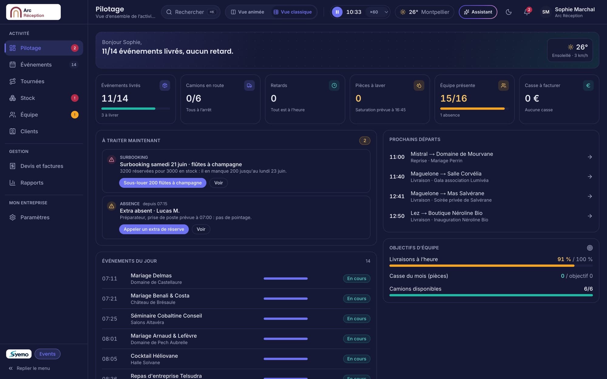Click the Événements livrés package icon

click(165, 86)
